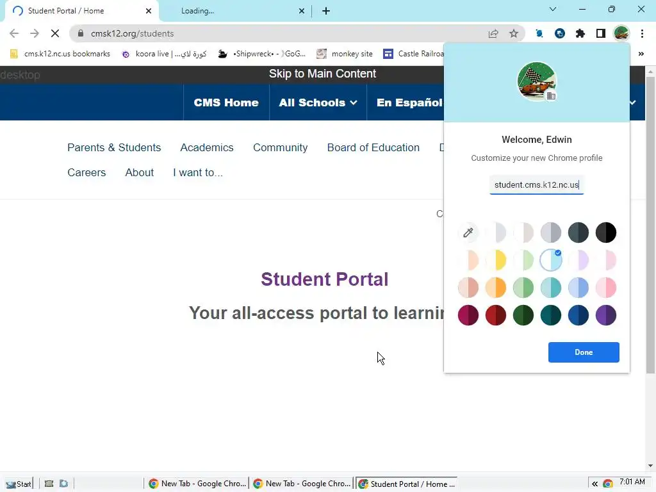The image size is (656, 492).
Task: Open a new browser tab
Action: (x=326, y=11)
